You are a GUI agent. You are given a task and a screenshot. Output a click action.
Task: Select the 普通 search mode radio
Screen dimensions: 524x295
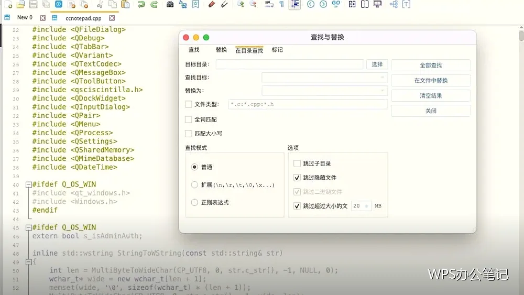coord(194,167)
